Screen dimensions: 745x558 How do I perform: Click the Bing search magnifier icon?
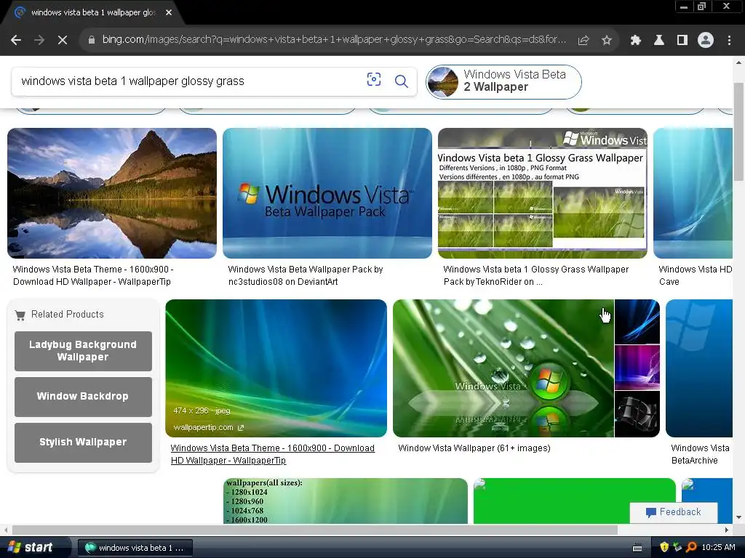(402, 81)
